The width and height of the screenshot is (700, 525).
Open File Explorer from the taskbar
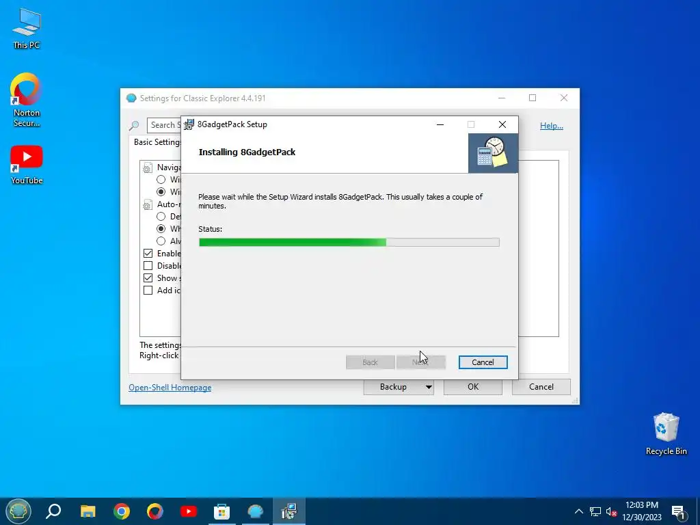pyautogui.click(x=88, y=511)
